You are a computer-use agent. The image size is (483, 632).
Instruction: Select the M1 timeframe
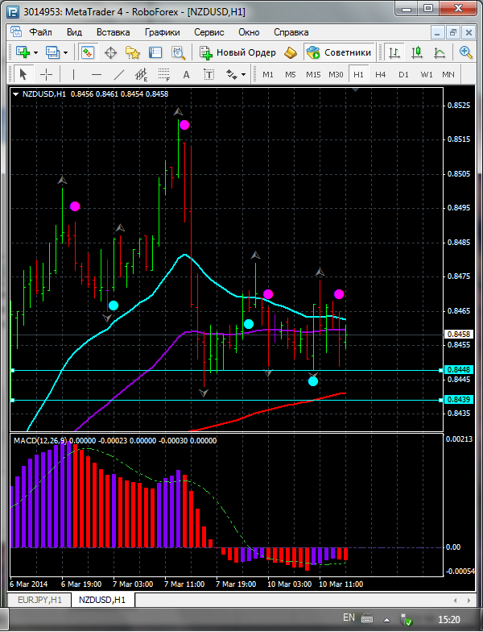pyautogui.click(x=268, y=74)
